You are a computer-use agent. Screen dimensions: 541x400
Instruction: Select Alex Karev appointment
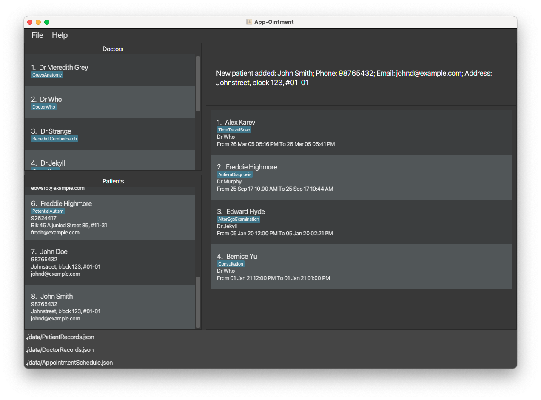pyautogui.click(x=361, y=132)
